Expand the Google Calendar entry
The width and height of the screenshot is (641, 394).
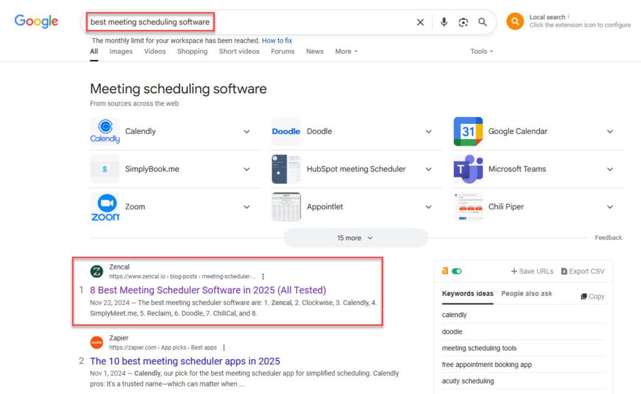tap(610, 131)
